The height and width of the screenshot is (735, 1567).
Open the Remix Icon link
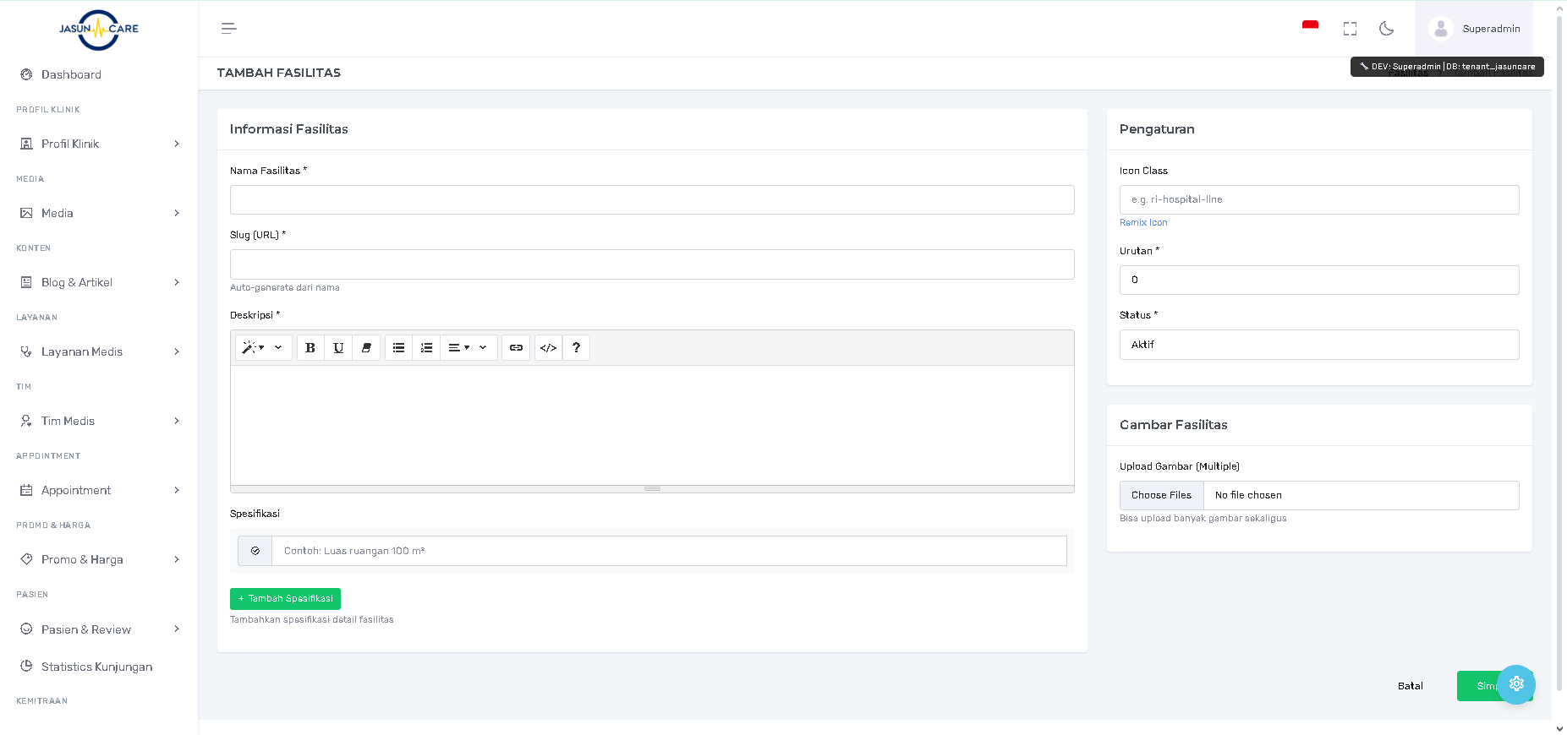tap(1143, 223)
